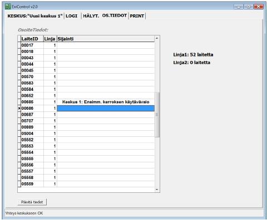
Task: Click the Sijainti cell for device 00017
Action: click(106, 45)
